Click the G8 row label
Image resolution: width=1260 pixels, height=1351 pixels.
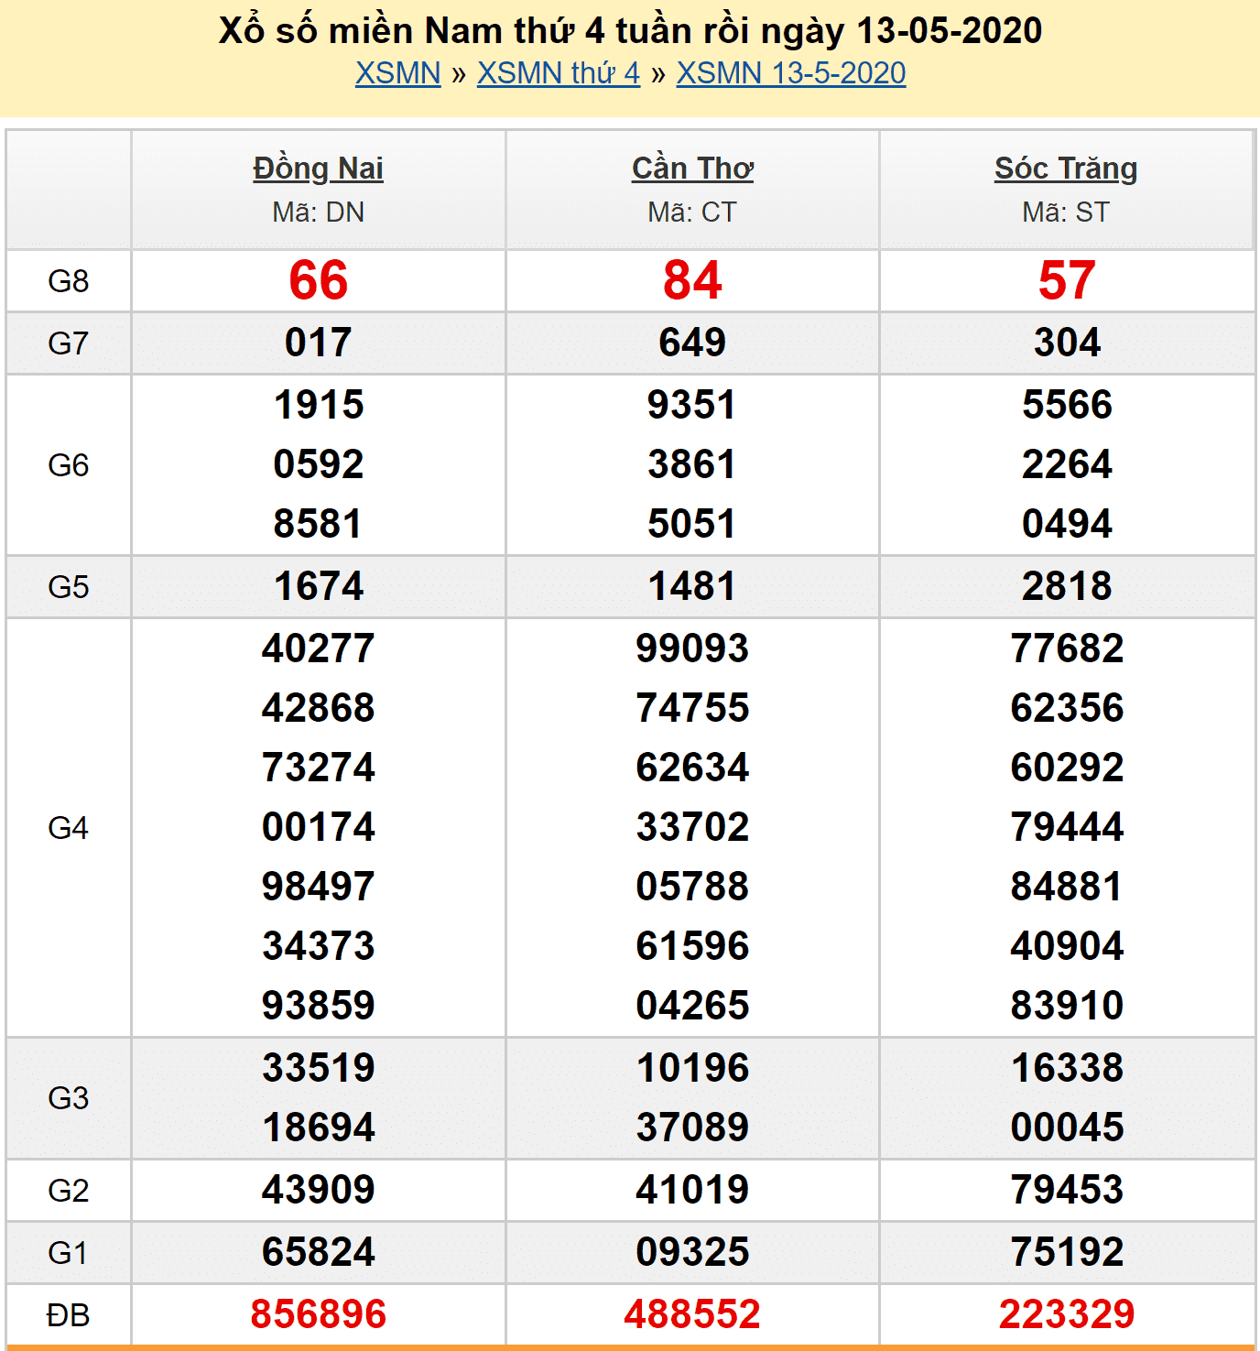click(69, 281)
